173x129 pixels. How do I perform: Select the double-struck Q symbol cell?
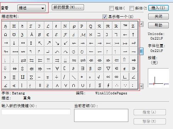click(91, 26)
